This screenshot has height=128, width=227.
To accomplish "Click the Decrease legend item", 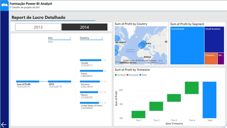I will point(132,75).
